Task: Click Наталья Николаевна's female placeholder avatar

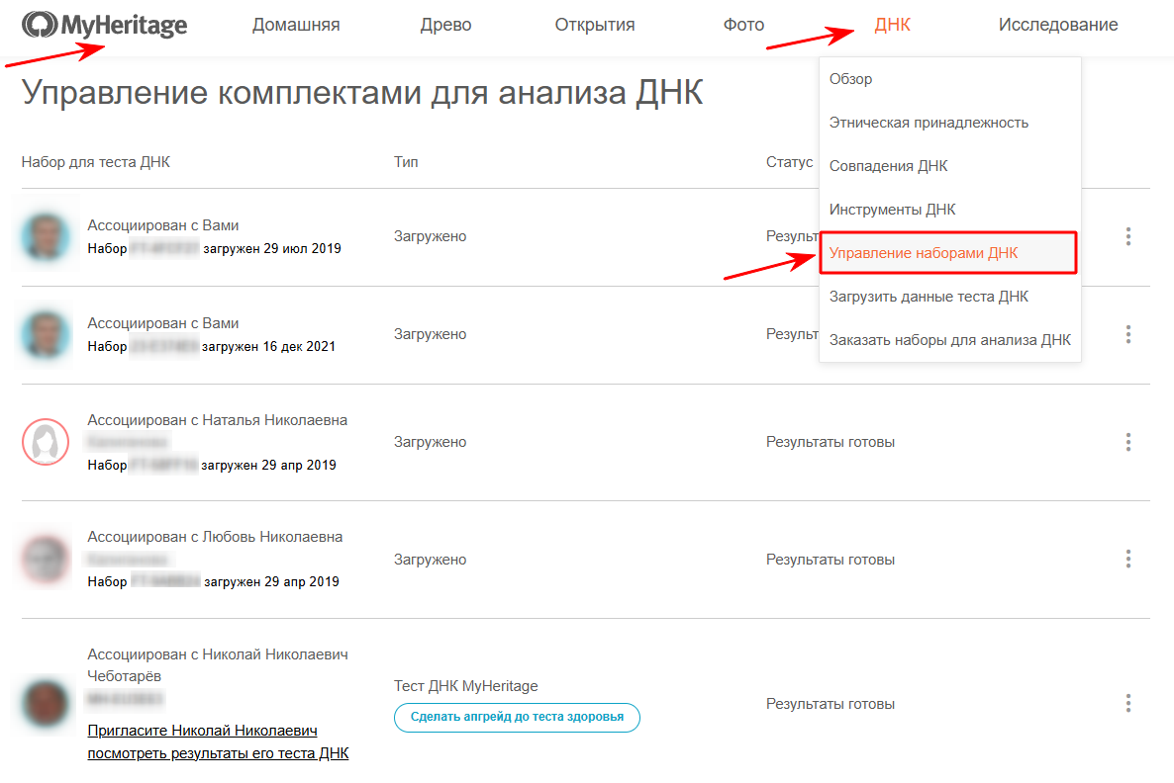Action: 46,442
